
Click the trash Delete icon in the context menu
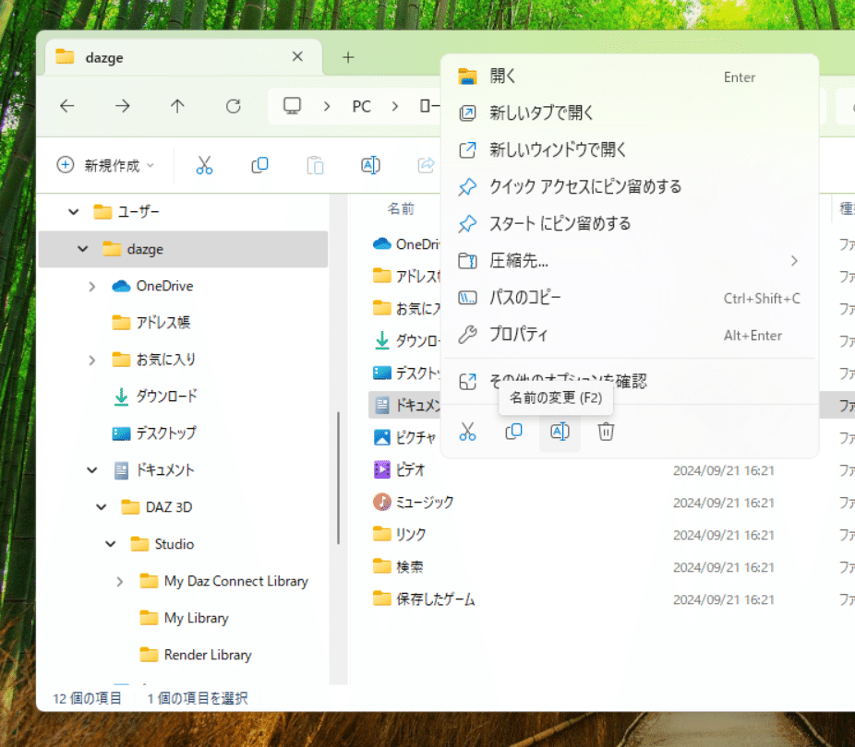pos(606,431)
